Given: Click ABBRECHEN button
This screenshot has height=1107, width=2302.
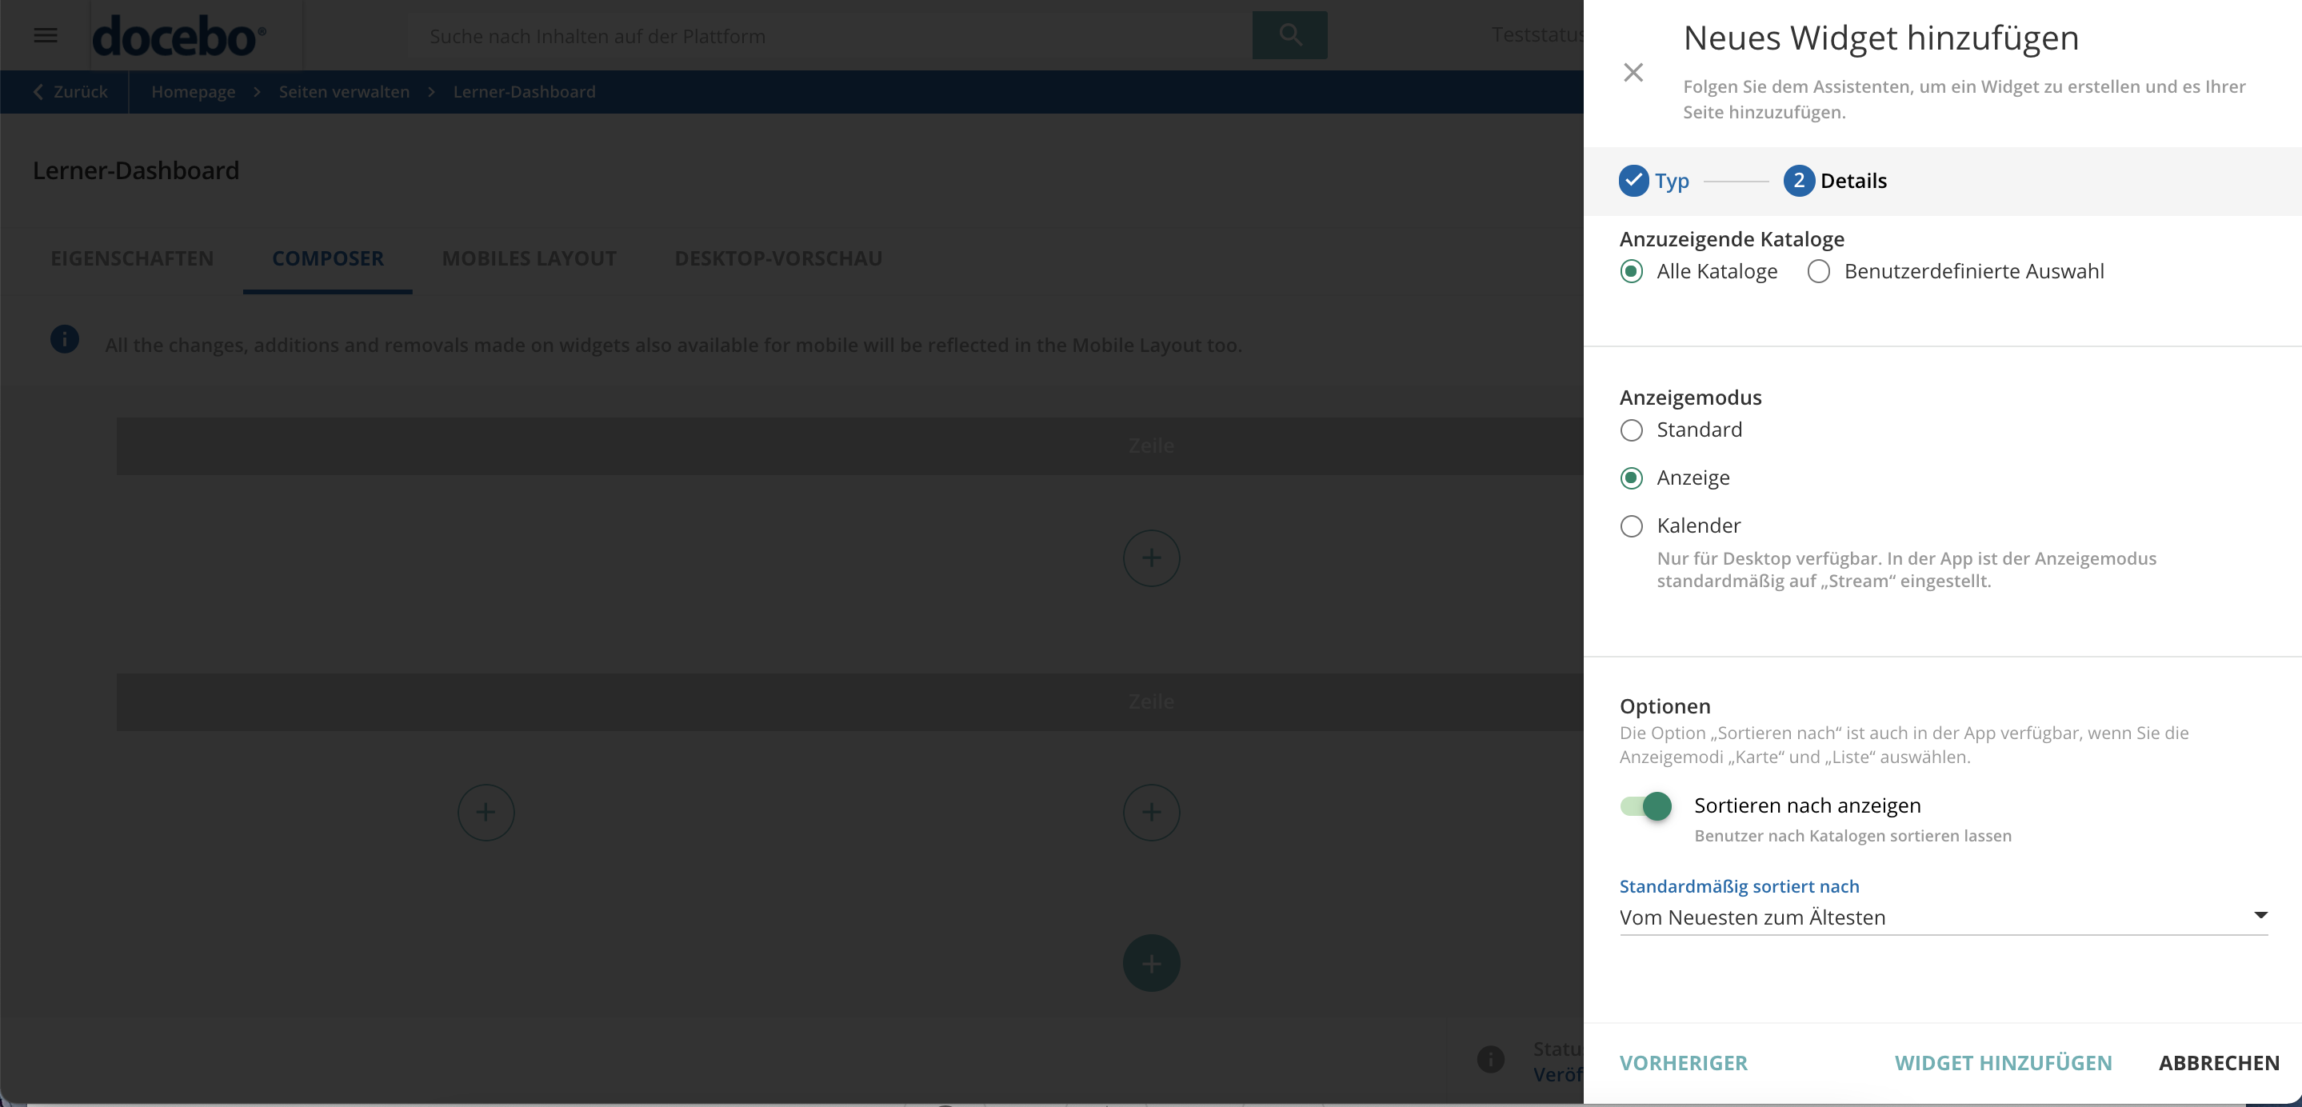Looking at the screenshot, I should pos(2219,1063).
